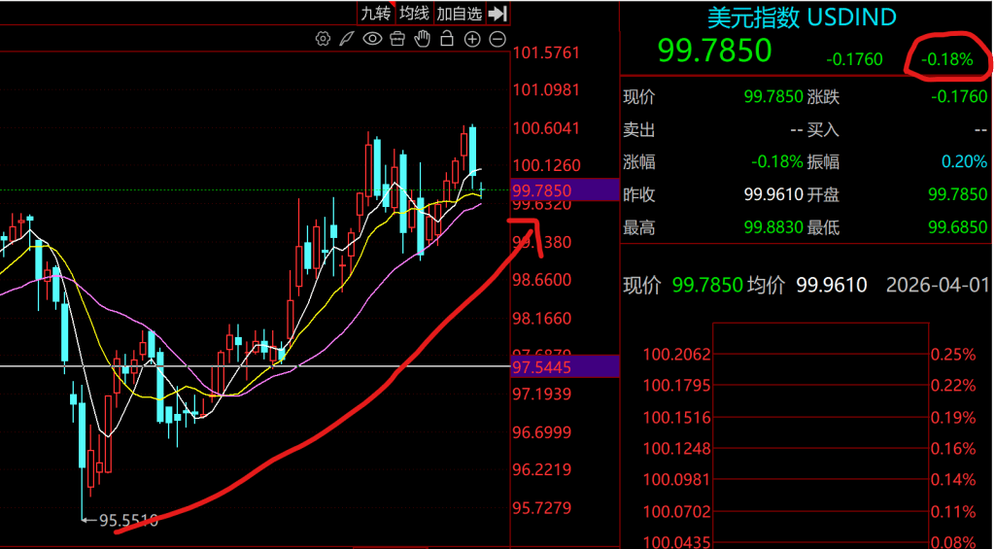Click the 美元指数 USDIND title

point(802,17)
